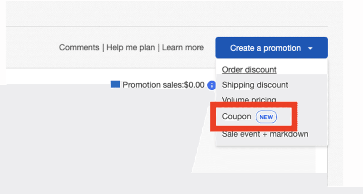Choose Shipping discount in the dropdown list
Image resolution: width=363 pixels, height=194 pixels.
click(255, 85)
